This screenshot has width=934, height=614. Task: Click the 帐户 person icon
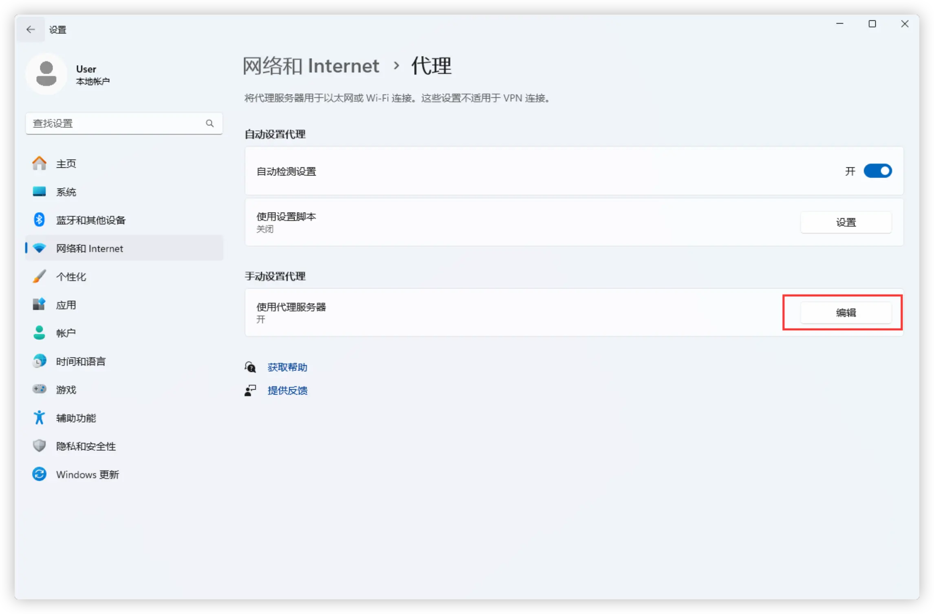click(40, 333)
